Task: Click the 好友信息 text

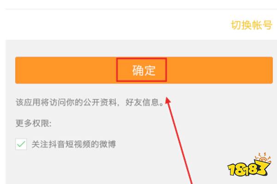Action: tap(142, 102)
